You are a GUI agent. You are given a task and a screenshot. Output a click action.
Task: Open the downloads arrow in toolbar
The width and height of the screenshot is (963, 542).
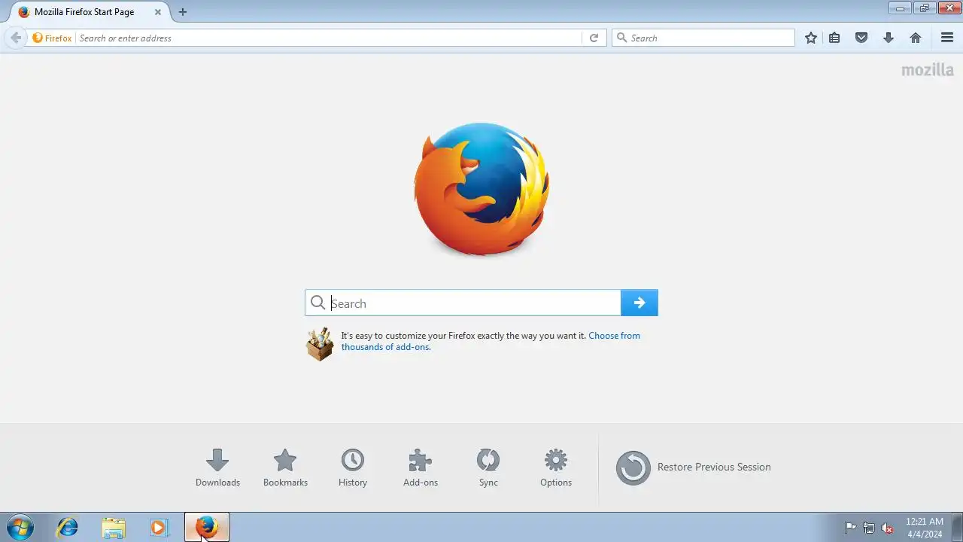pos(889,38)
